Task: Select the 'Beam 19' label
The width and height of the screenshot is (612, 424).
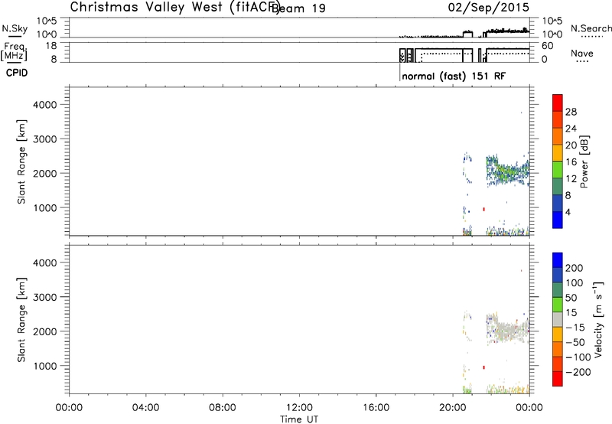Action: click(x=298, y=8)
